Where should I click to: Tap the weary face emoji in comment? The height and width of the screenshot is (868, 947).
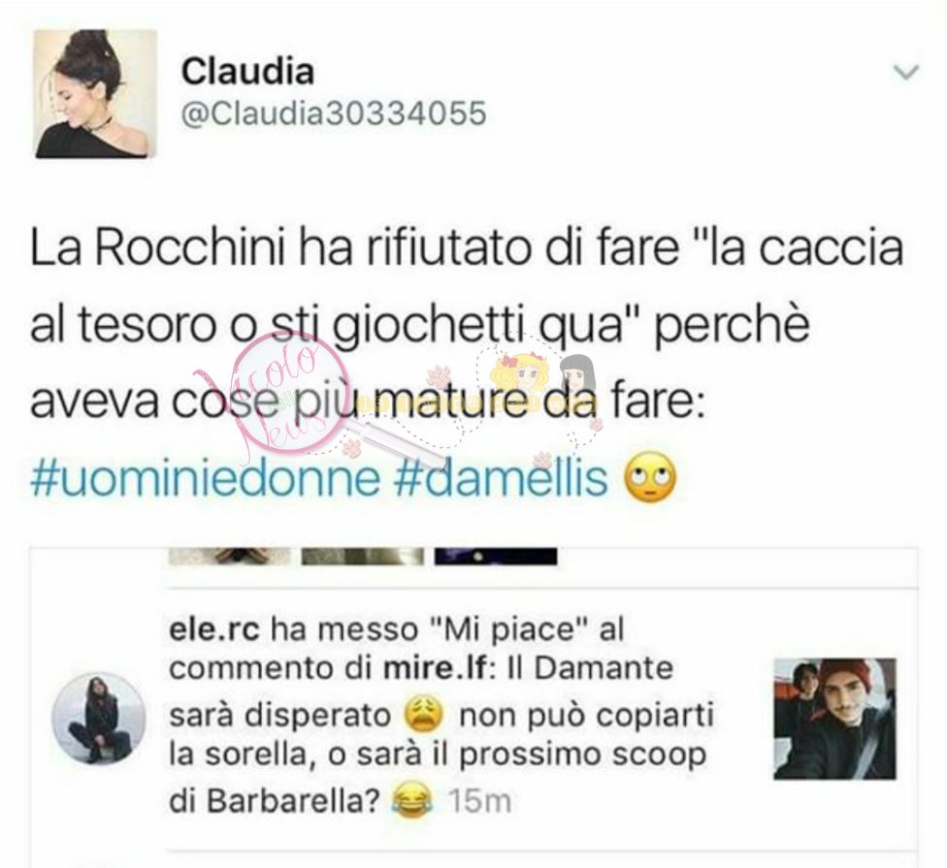(425, 714)
